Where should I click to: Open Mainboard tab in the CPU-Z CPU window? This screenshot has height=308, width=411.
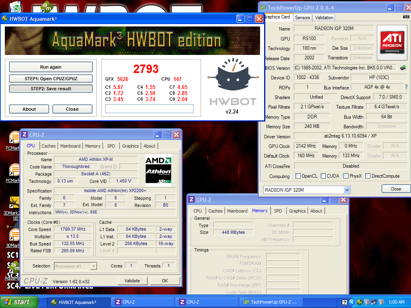coord(70,146)
